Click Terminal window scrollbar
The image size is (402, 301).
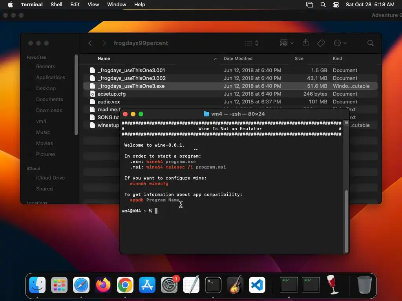click(347, 221)
